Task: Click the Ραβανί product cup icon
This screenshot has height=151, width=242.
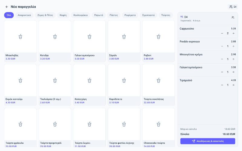Action: click(x=159, y=37)
